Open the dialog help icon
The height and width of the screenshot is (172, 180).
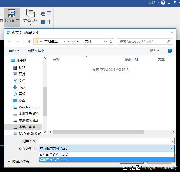170,51
